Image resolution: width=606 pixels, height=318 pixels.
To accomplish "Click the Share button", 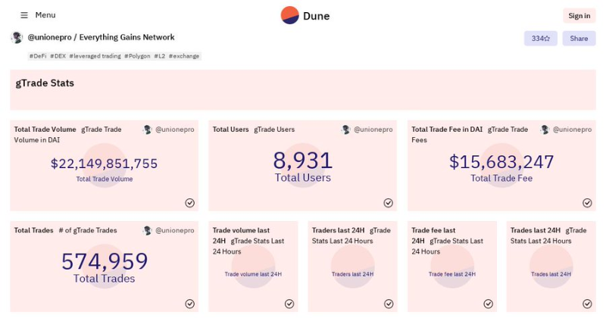I will 579,39.
